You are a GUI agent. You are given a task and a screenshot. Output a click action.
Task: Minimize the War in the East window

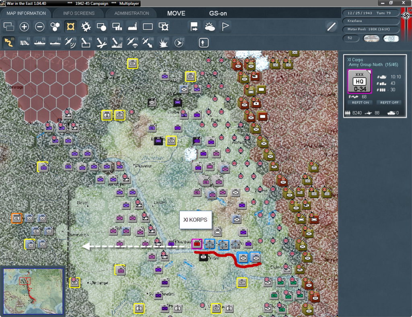(383, 3)
